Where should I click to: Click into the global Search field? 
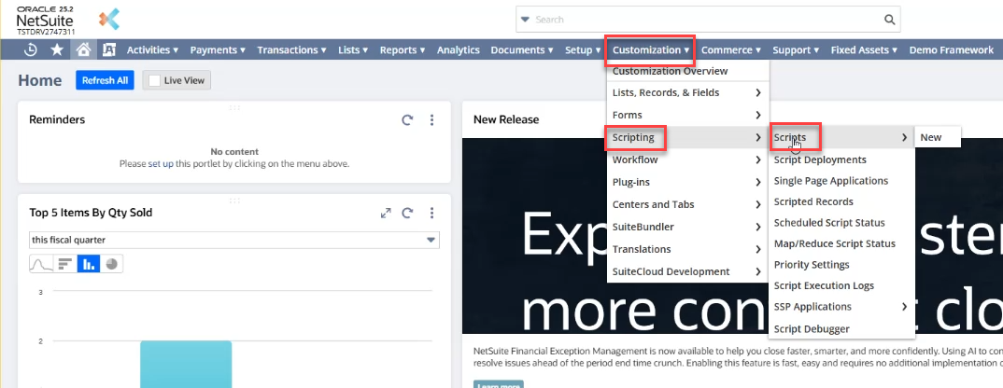click(700, 20)
